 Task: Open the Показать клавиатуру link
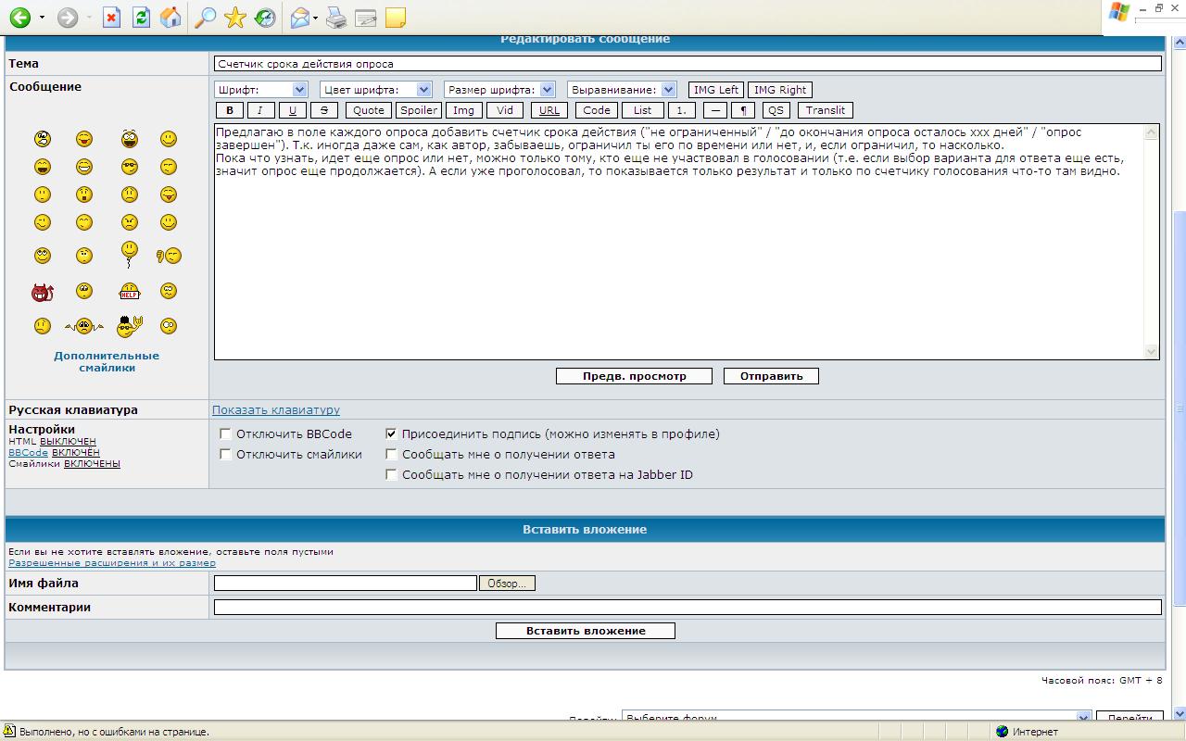click(x=276, y=409)
